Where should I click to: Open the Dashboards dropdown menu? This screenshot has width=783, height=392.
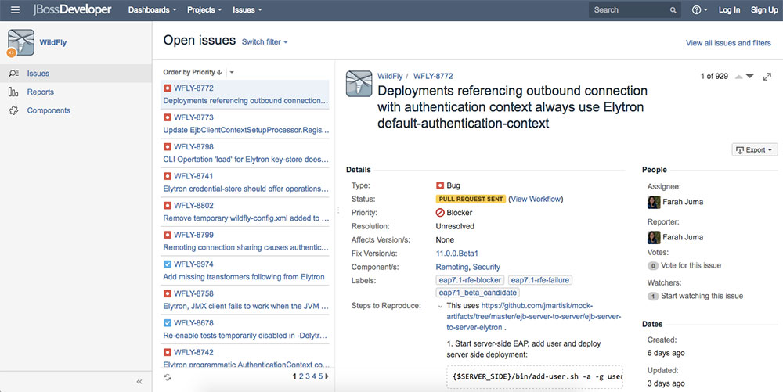click(153, 10)
